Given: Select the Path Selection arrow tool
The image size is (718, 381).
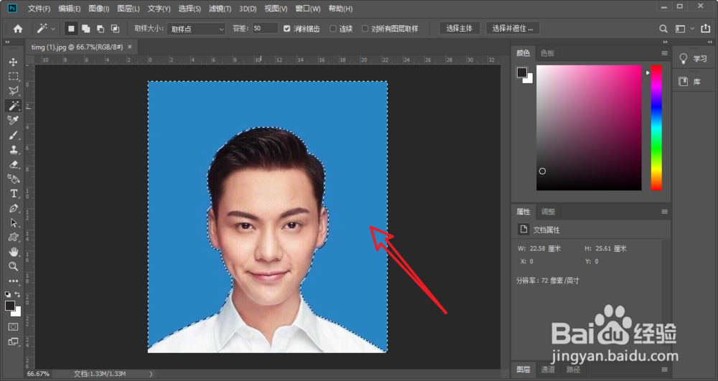Looking at the screenshot, I should (13, 222).
